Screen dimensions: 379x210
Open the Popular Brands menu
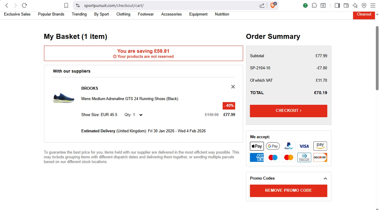51,14
